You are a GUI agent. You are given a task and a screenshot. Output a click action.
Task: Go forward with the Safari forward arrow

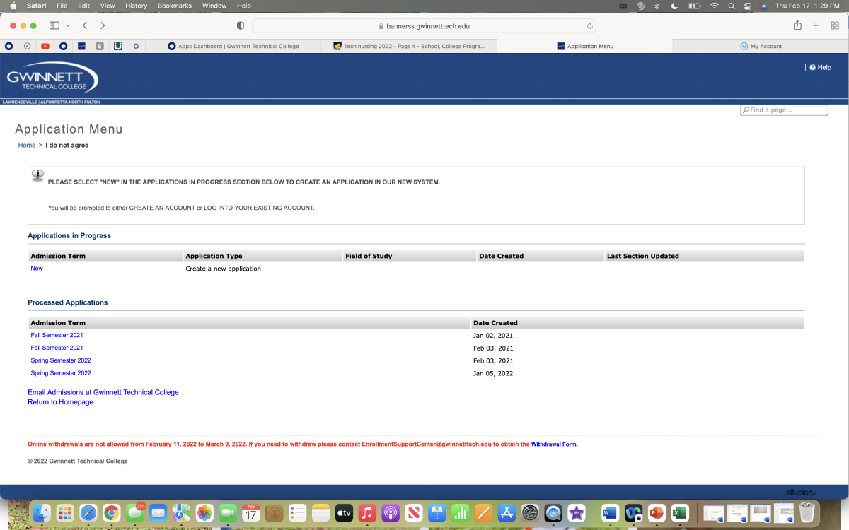[103, 25]
